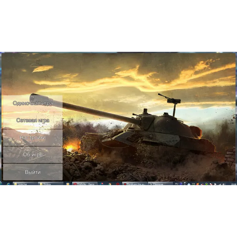Image resolution: width=237 pixels, height=237 pixels.
Task: Switch to DigiSeller Opera taskbar window
Action: coord(85,184)
